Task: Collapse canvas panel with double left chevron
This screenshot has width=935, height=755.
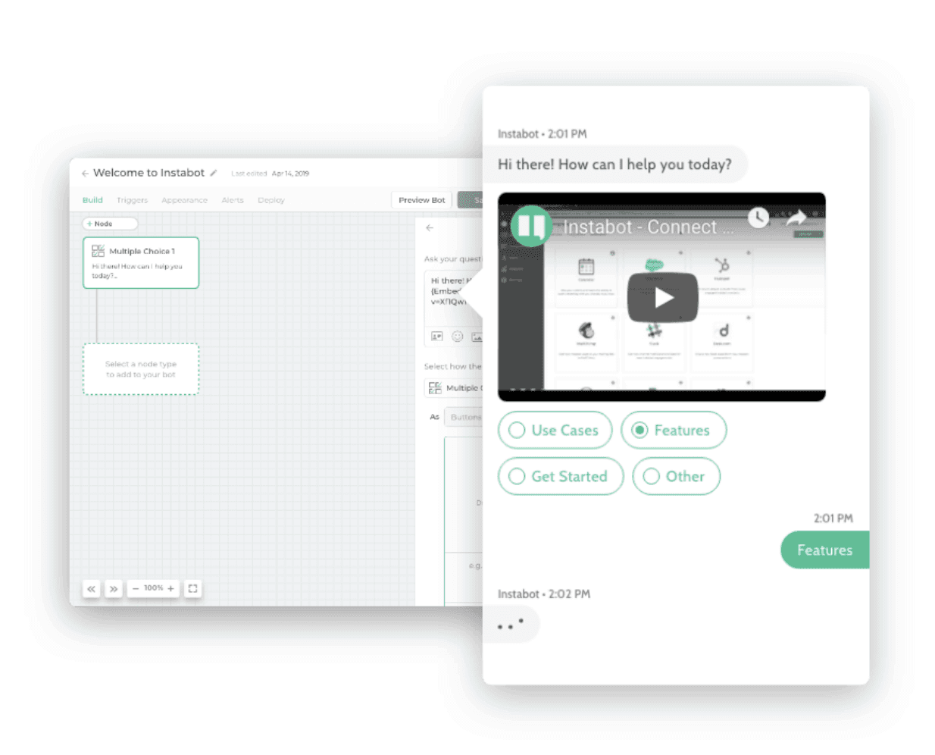Action: click(92, 588)
